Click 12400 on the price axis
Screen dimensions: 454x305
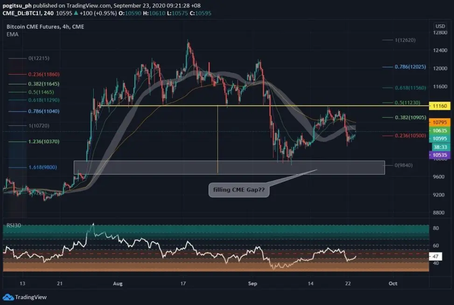pos(440,50)
